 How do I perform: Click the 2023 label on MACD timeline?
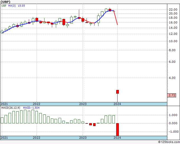[83, 138]
